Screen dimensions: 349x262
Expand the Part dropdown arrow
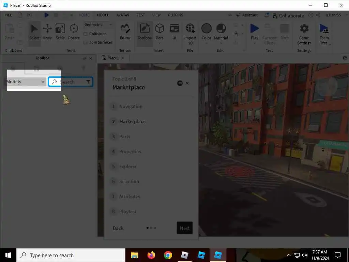[x=160, y=43]
